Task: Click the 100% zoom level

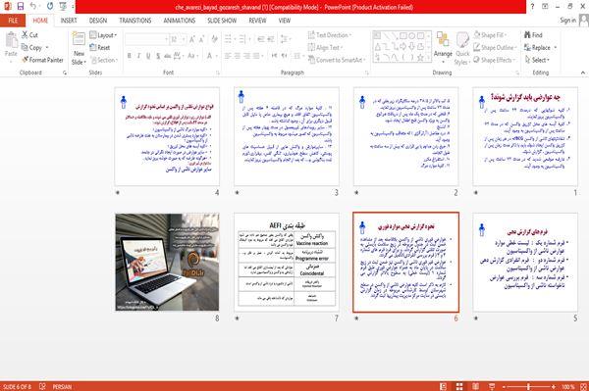Action: point(568,386)
